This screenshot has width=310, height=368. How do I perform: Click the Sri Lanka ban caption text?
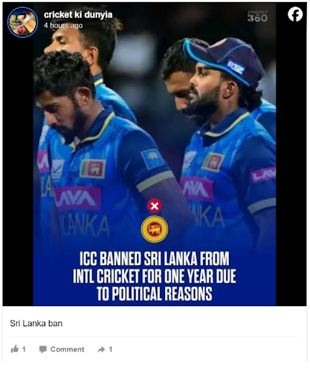pyautogui.click(x=36, y=323)
